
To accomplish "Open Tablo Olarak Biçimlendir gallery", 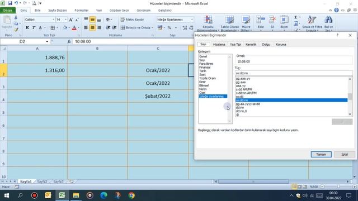I will (230, 23).
